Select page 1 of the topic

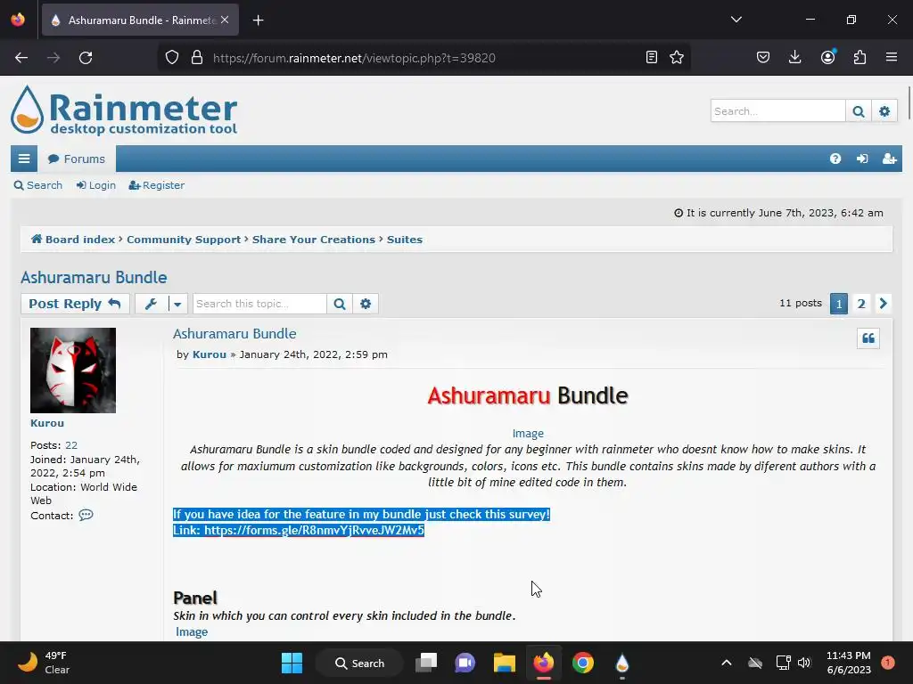coord(838,304)
